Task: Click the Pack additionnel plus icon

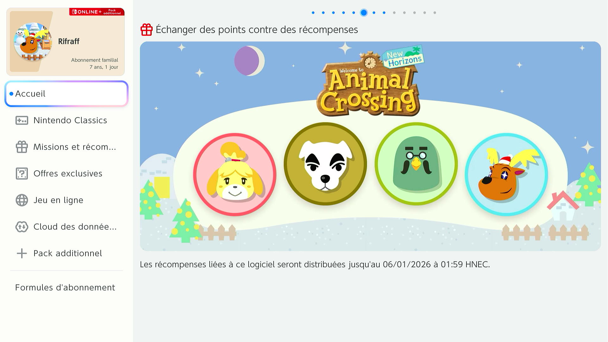Action: pos(22,253)
